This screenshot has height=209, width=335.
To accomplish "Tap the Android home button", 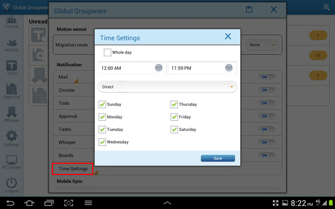I will (29, 203).
